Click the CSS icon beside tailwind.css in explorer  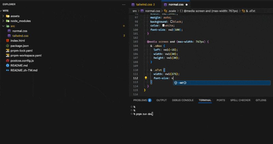click(x=10, y=36)
